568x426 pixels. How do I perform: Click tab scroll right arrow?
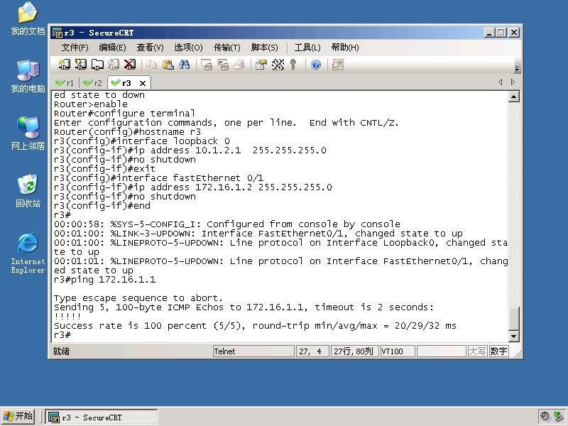[513, 82]
